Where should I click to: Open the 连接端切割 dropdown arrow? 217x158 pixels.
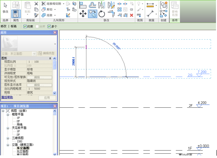click(x=63, y=4)
